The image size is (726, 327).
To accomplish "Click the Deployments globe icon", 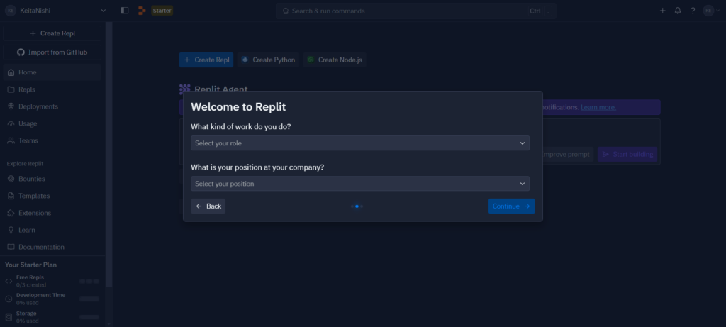I will (x=11, y=106).
